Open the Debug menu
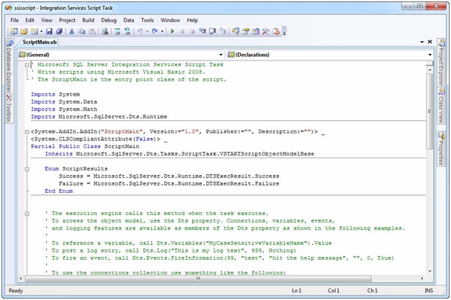Image resolution: width=451 pixels, height=300 pixels. point(109,19)
